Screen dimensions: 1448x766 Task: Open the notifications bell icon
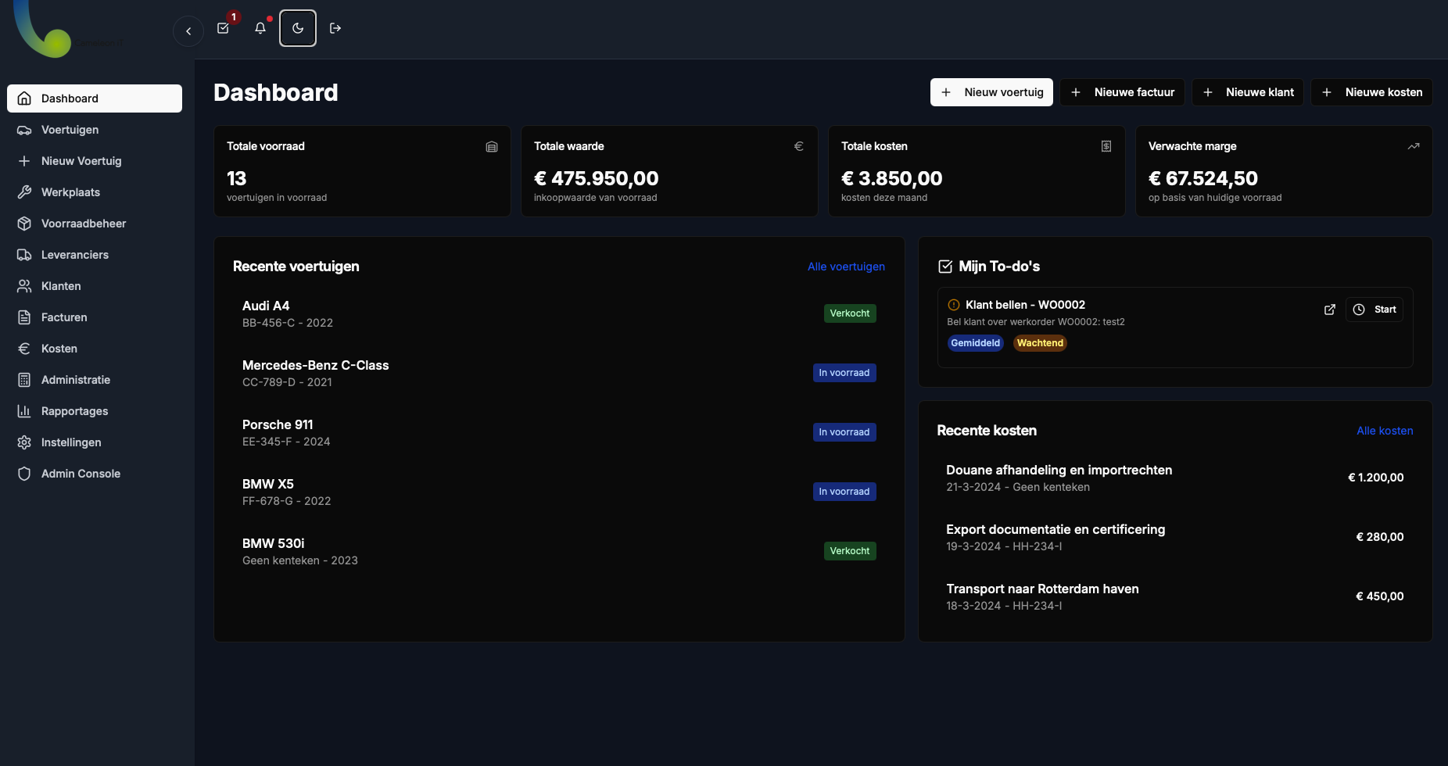click(260, 27)
